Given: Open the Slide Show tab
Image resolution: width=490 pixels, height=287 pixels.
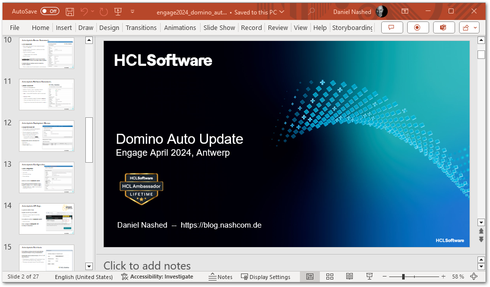Looking at the screenshot, I should point(219,27).
